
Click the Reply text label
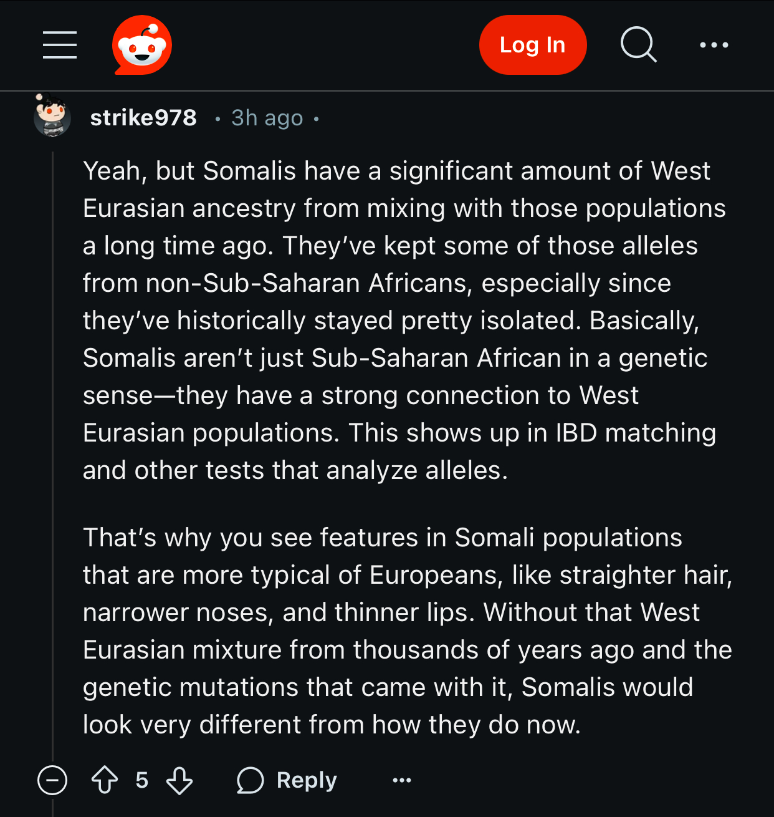[307, 780]
